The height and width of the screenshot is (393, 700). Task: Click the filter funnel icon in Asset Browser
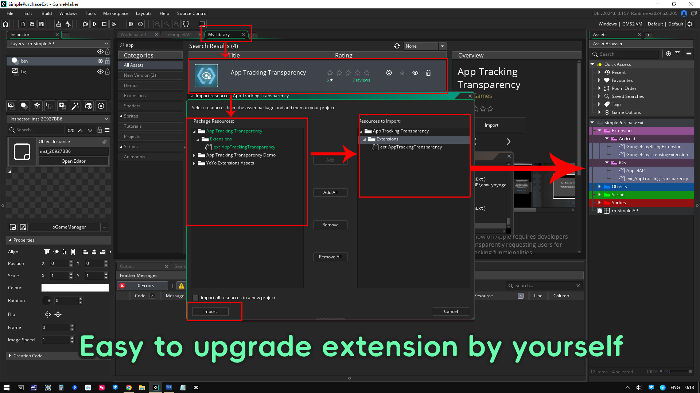677,53
